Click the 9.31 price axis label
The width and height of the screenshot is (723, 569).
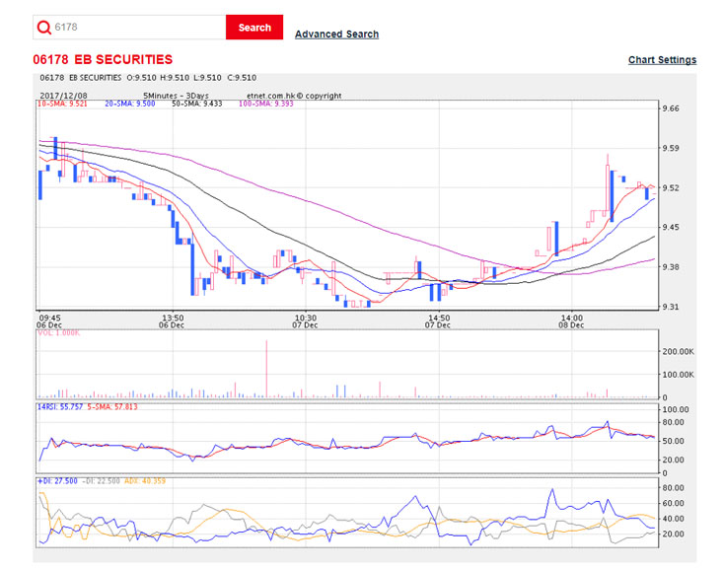pos(671,307)
